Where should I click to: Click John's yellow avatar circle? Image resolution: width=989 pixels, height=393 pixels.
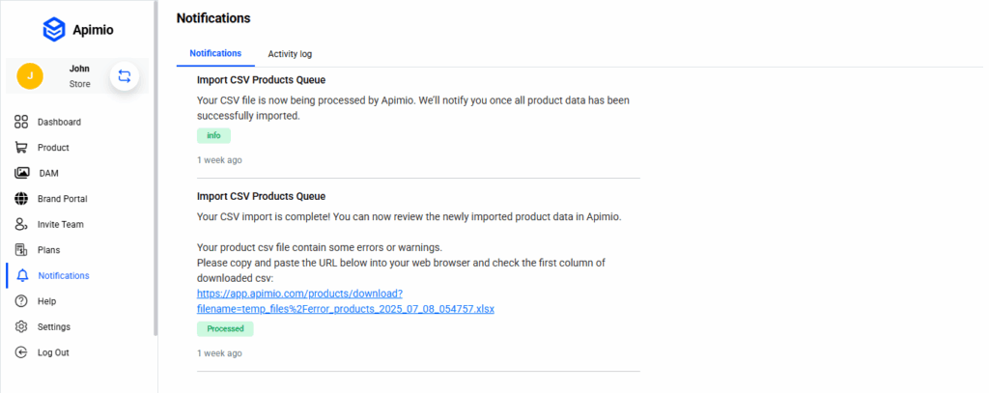(x=30, y=75)
